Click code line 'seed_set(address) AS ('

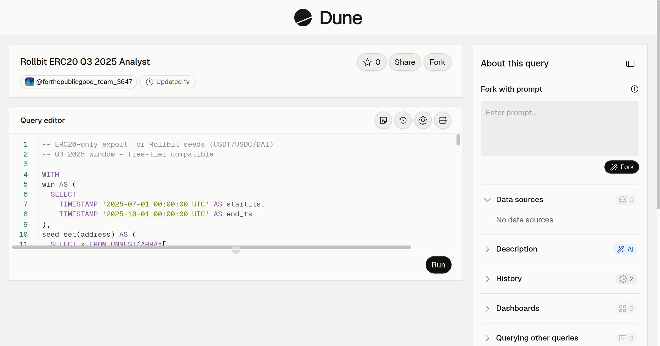tap(89, 235)
